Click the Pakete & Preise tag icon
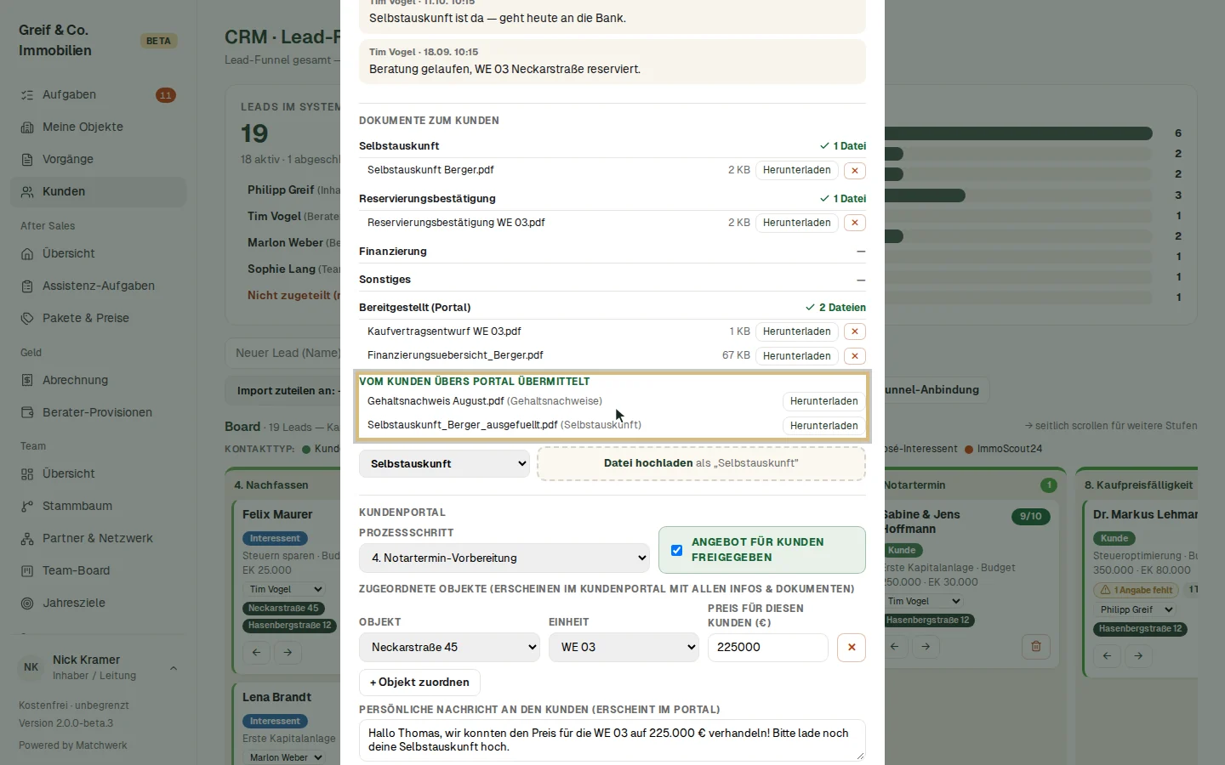Screen dimensions: 1225x765 coord(27,319)
